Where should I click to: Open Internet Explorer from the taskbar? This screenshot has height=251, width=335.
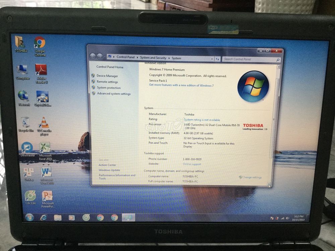[x=44, y=218]
